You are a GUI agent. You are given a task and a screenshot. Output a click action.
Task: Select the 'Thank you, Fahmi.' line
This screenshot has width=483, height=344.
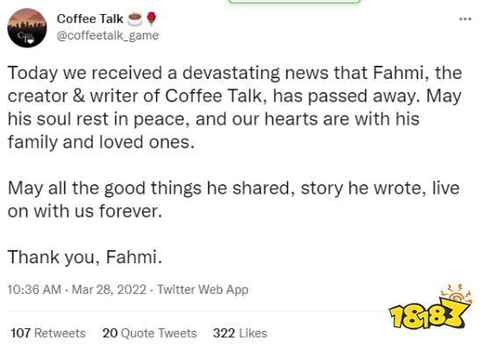(84, 257)
